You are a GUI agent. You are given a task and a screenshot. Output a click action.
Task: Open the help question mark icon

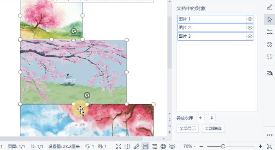(x=269, y=45)
